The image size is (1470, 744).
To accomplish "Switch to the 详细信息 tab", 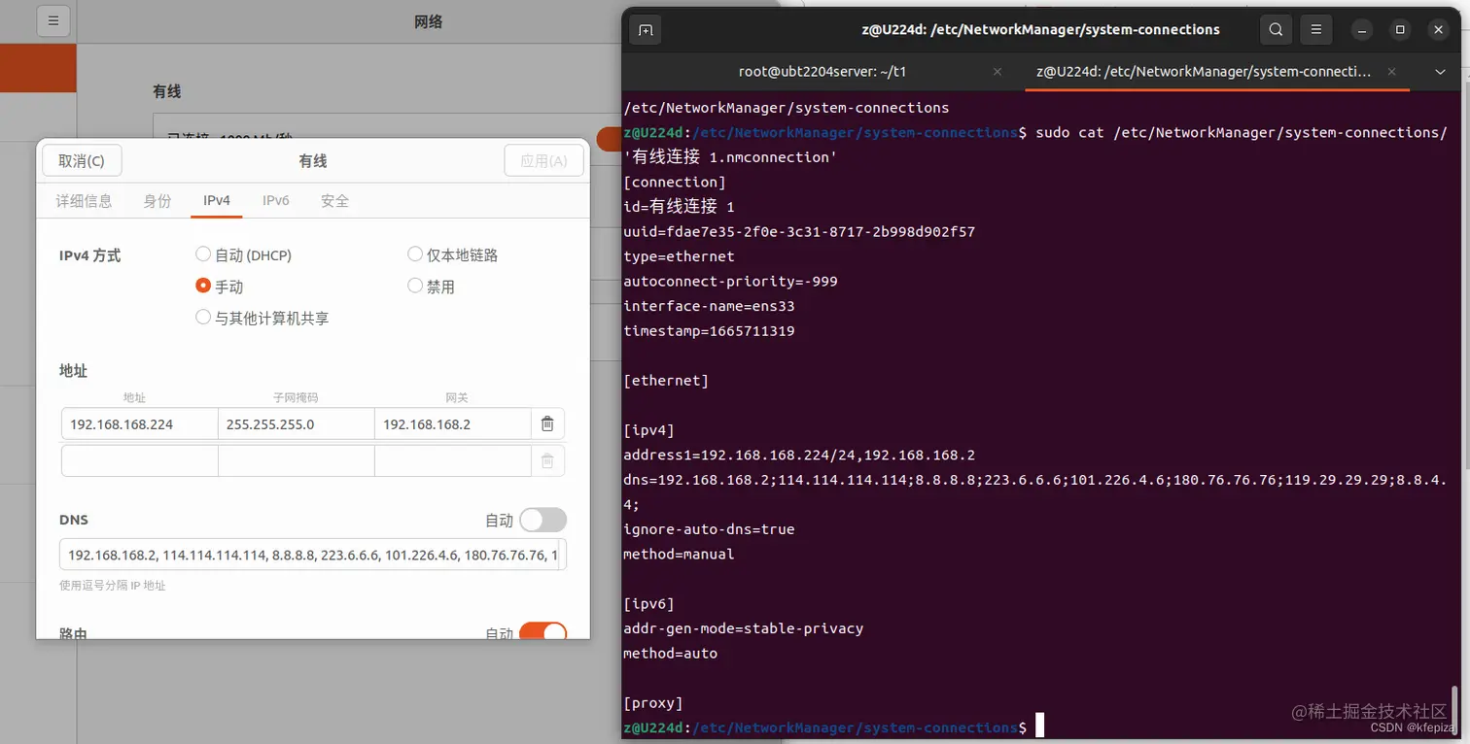I will (84, 201).
